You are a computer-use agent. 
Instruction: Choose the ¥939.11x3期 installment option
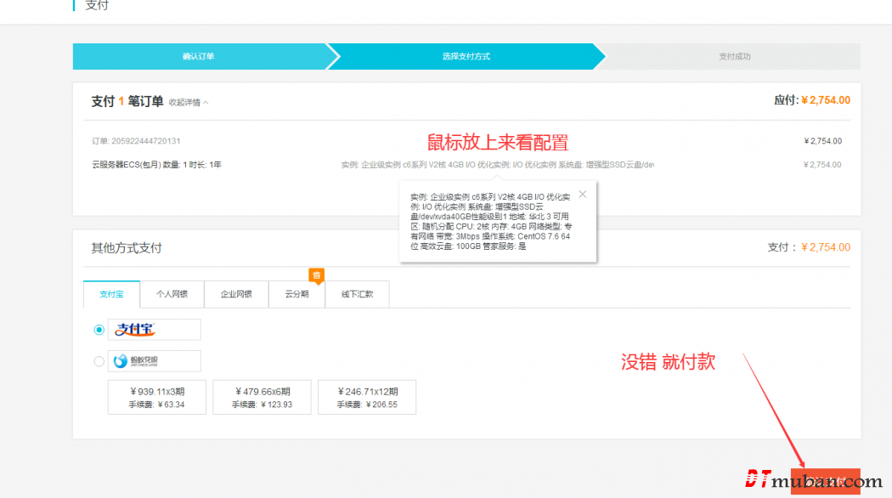(x=157, y=397)
